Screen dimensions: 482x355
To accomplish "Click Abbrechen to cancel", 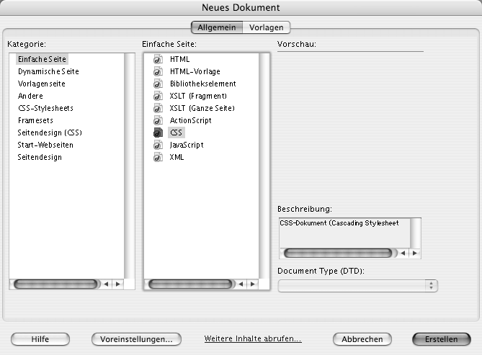I will tap(362, 339).
